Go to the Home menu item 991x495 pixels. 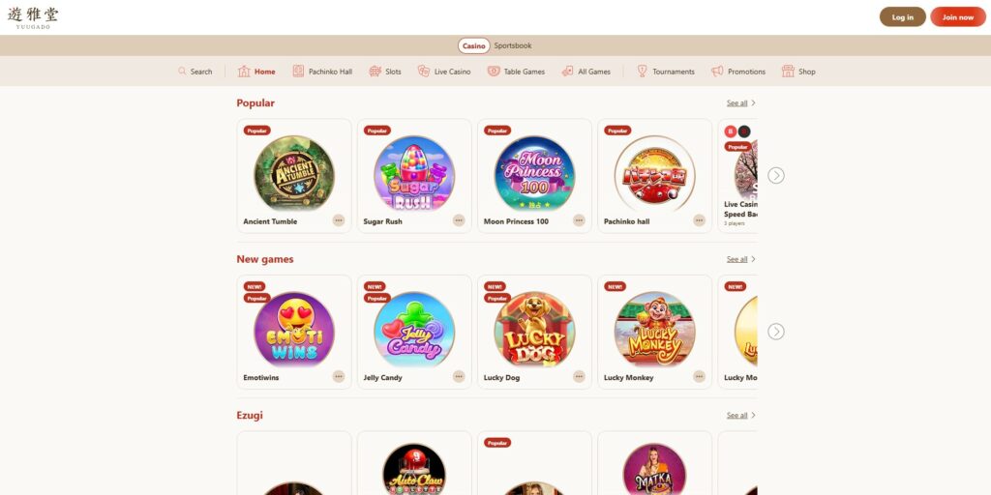[256, 72]
